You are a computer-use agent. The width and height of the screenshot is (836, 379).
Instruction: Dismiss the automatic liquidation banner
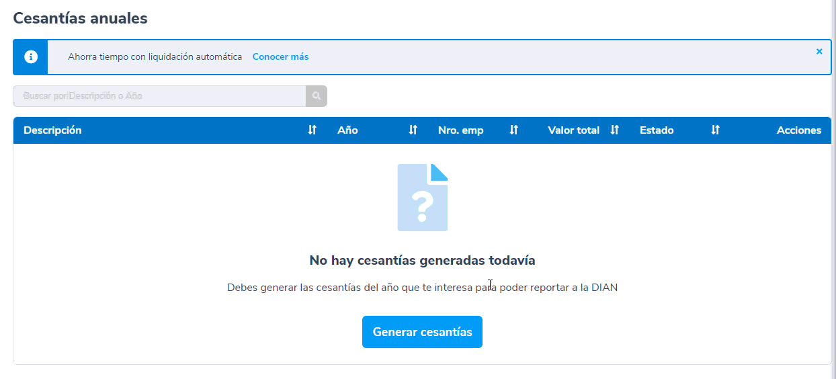coord(819,52)
